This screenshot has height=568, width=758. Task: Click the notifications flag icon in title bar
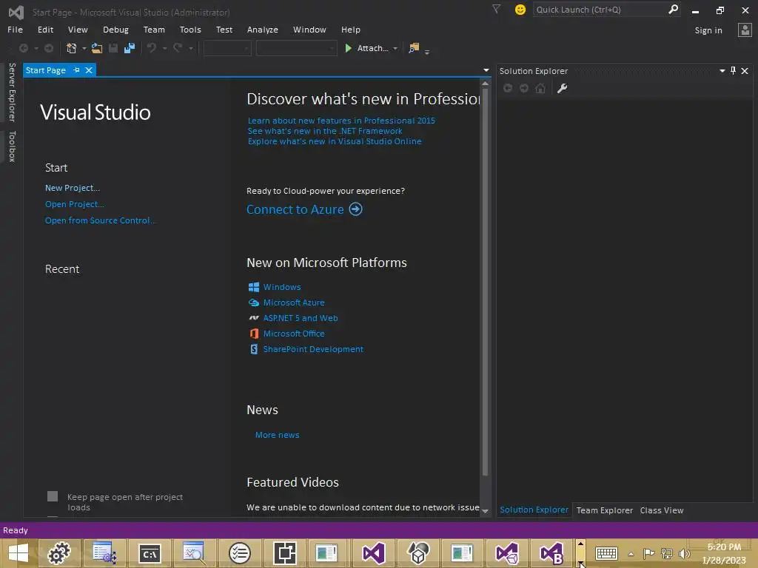click(x=496, y=9)
